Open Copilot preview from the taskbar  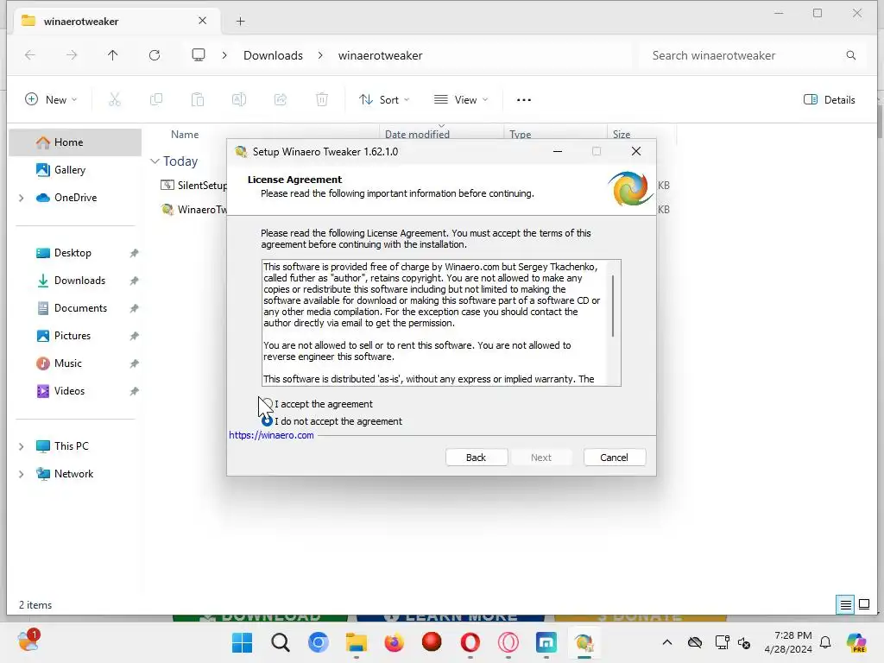(x=856, y=642)
